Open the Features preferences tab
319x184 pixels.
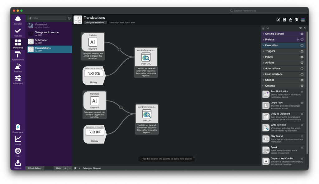tap(18, 32)
